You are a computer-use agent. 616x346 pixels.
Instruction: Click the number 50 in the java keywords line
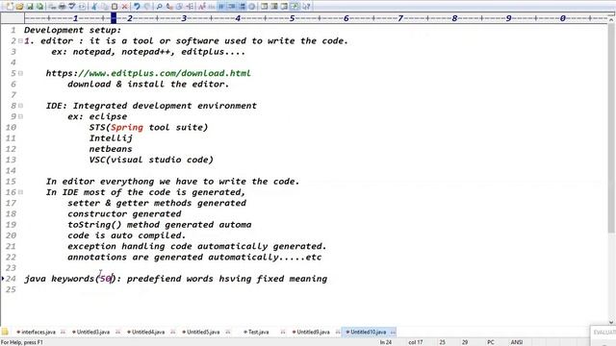coord(105,279)
